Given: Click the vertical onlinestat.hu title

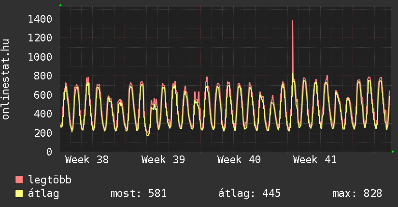Looking at the screenshot, I should point(6,79).
